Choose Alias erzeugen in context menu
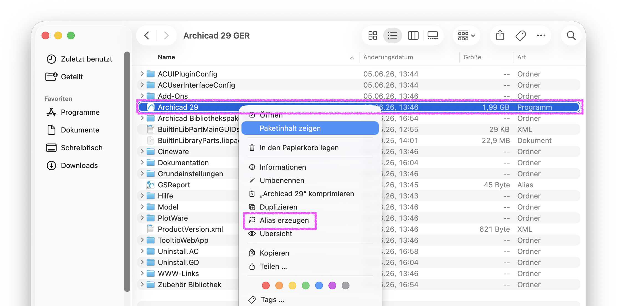Screen dimensions: 617x306 click(310, 220)
